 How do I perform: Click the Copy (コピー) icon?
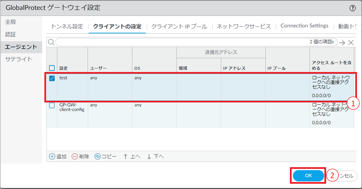tap(98, 156)
